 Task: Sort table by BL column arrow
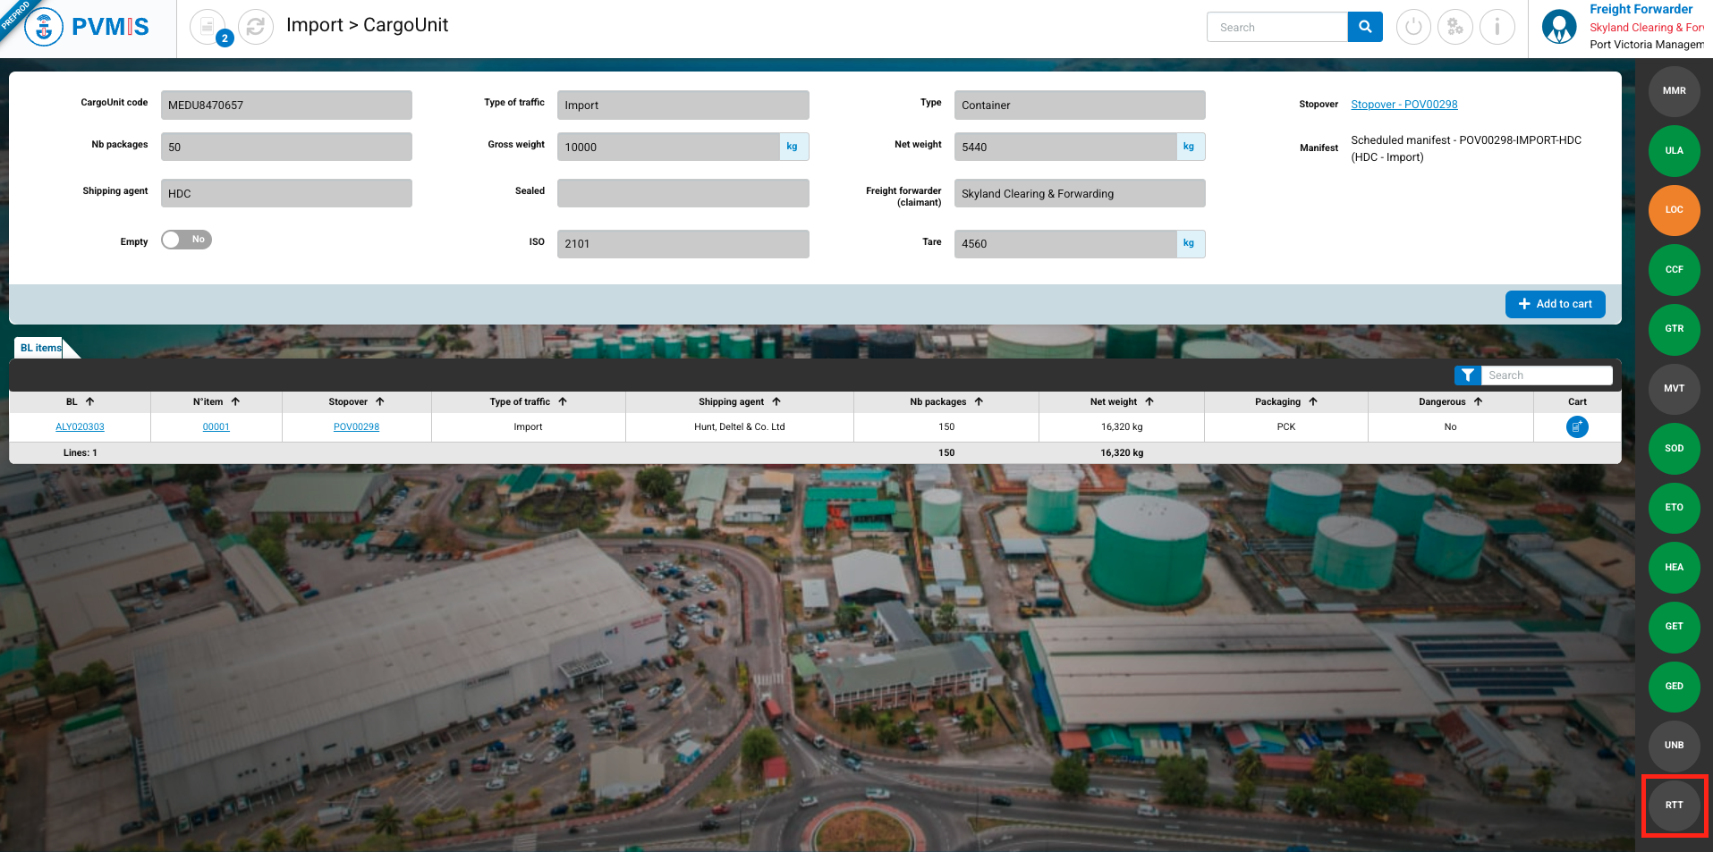point(89,402)
